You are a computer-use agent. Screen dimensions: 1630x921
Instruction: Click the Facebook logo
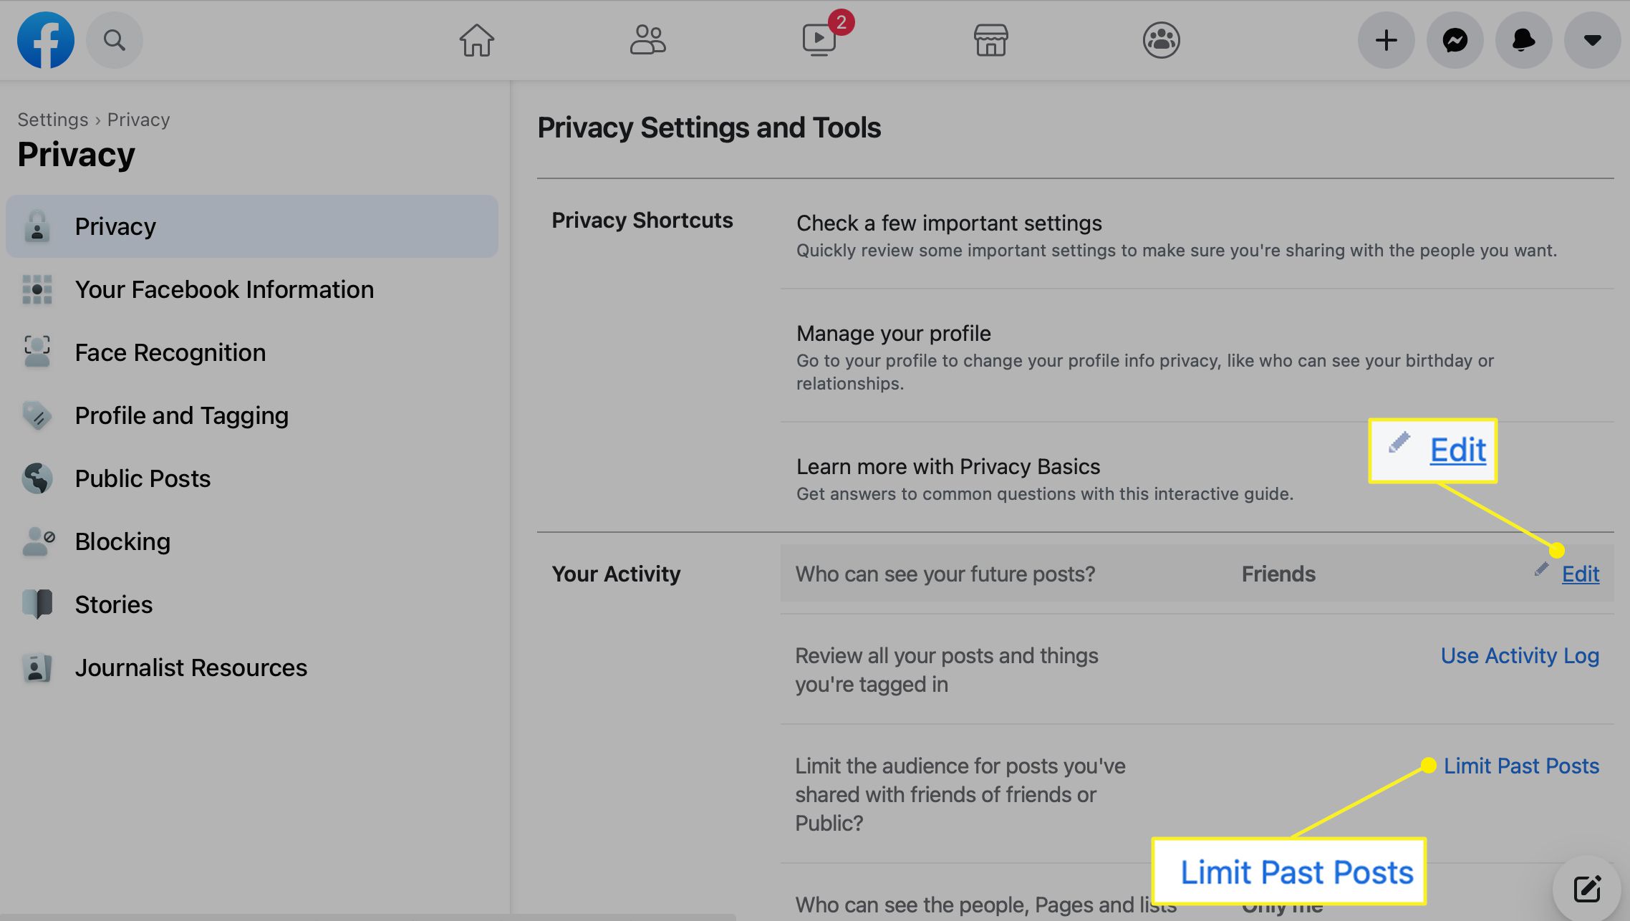tap(46, 40)
